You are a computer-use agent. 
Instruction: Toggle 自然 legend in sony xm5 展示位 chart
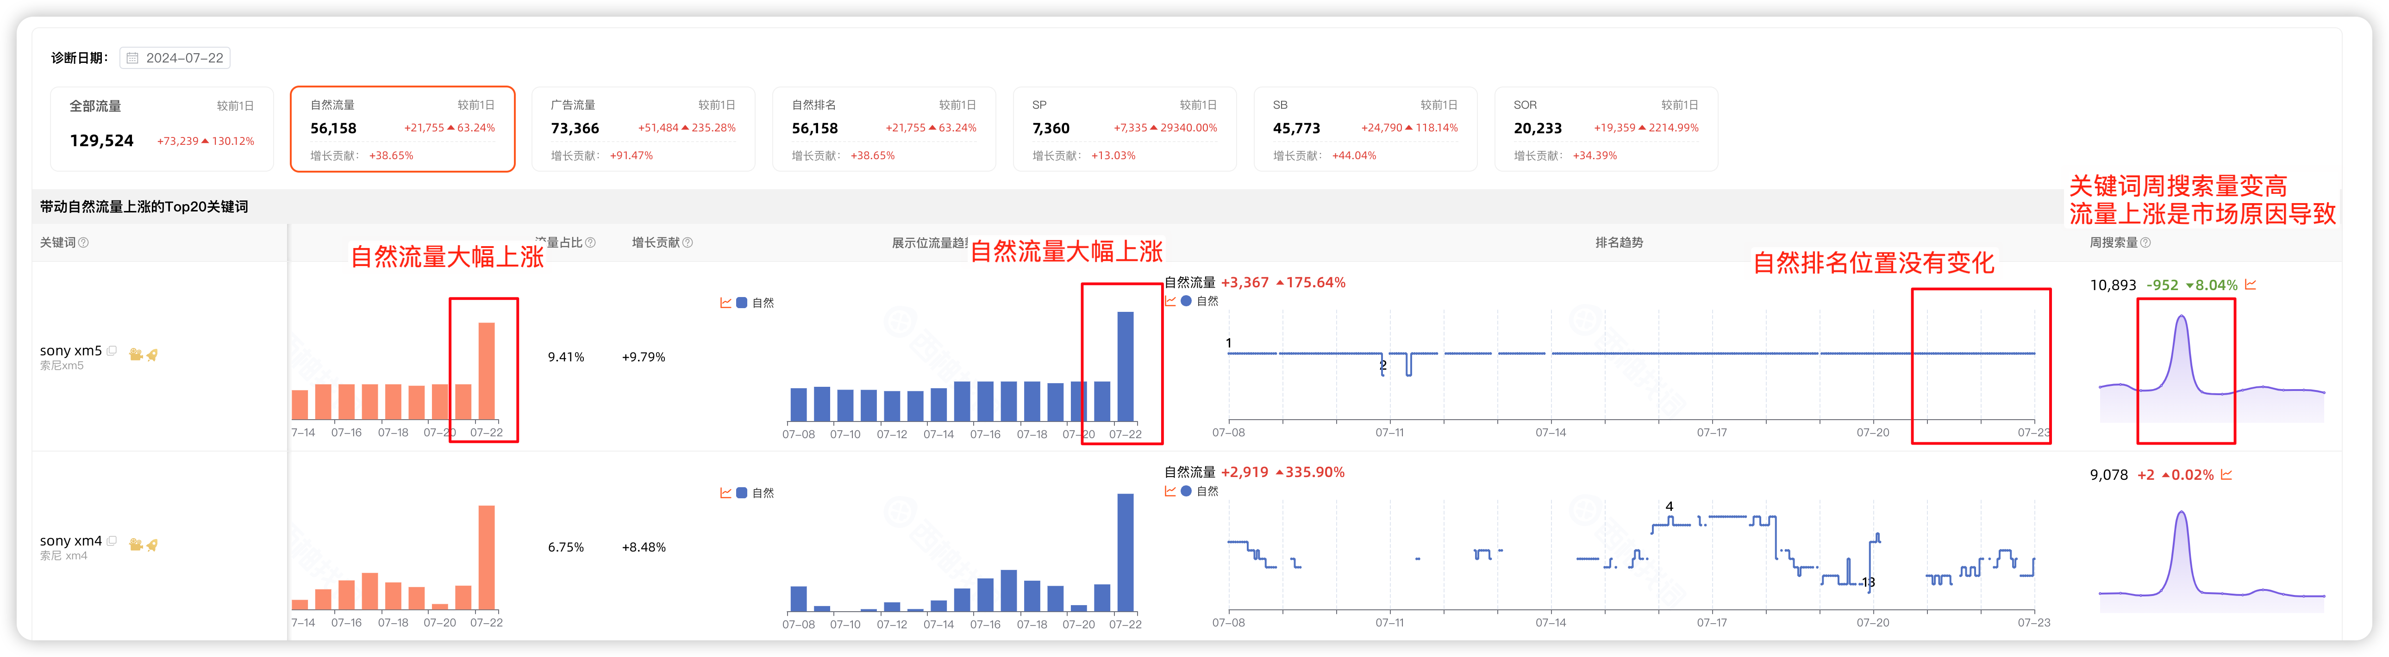pos(755,303)
